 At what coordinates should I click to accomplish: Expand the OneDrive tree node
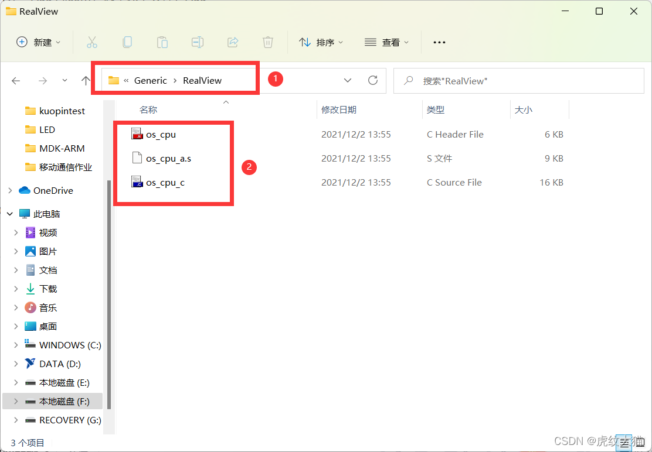pyautogui.click(x=10, y=190)
